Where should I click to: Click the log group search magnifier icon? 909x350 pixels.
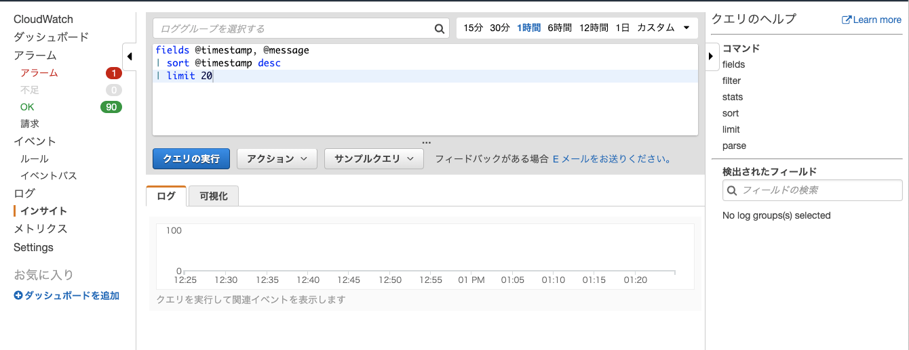440,28
